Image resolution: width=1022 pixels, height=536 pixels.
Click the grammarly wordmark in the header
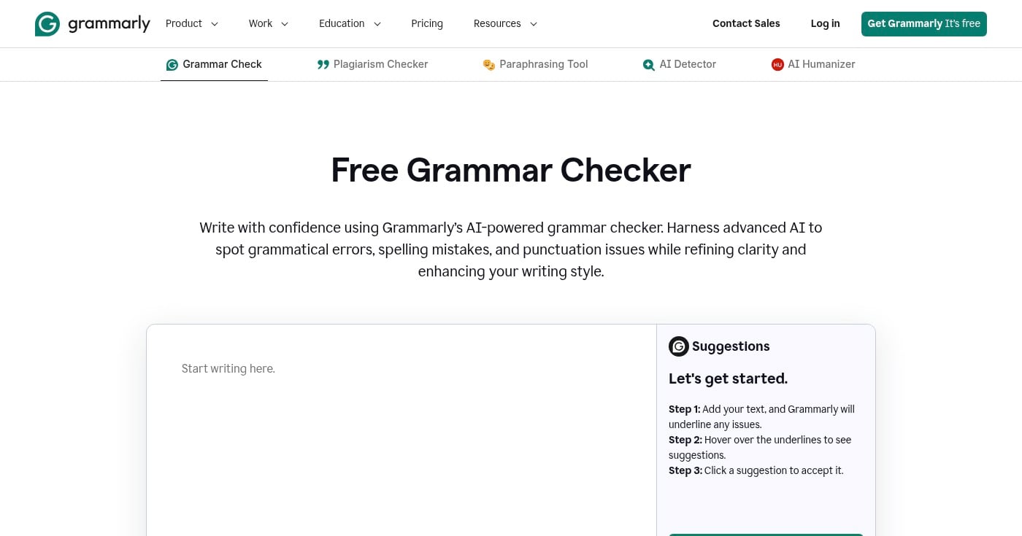pyautogui.click(x=109, y=23)
